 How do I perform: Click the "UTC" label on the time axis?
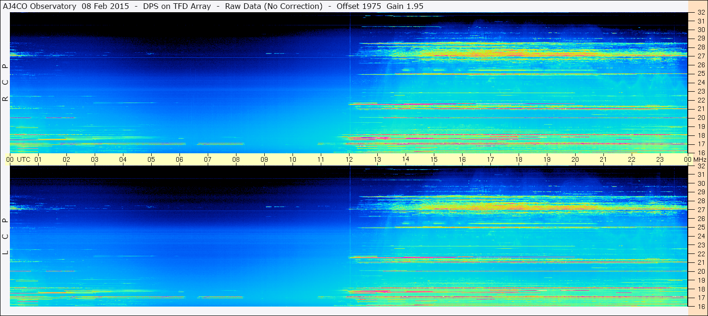(x=24, y=159)
